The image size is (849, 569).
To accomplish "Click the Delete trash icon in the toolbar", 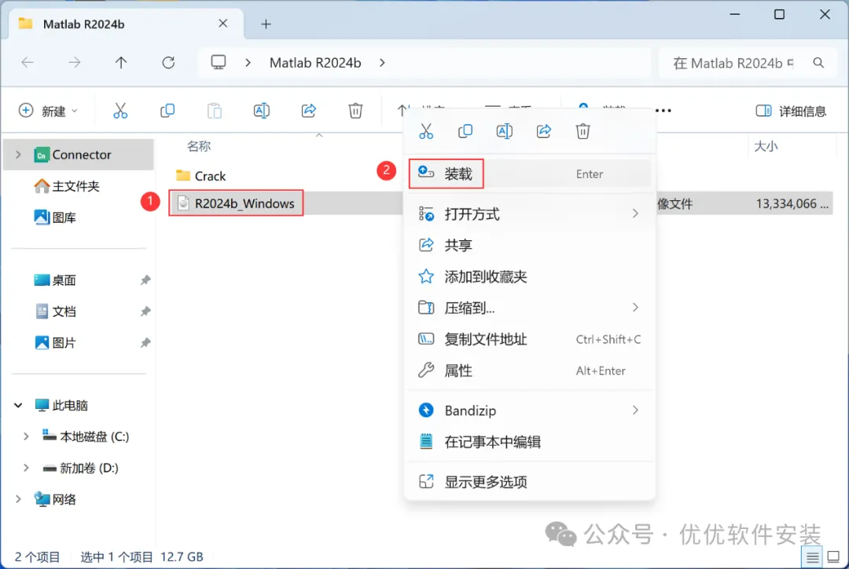I will tap(355, 111).
